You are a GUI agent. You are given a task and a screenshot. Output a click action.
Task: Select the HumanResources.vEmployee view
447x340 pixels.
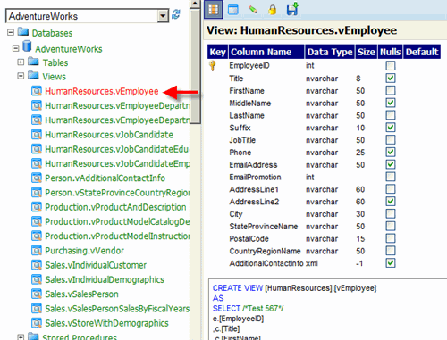[102, 91]
